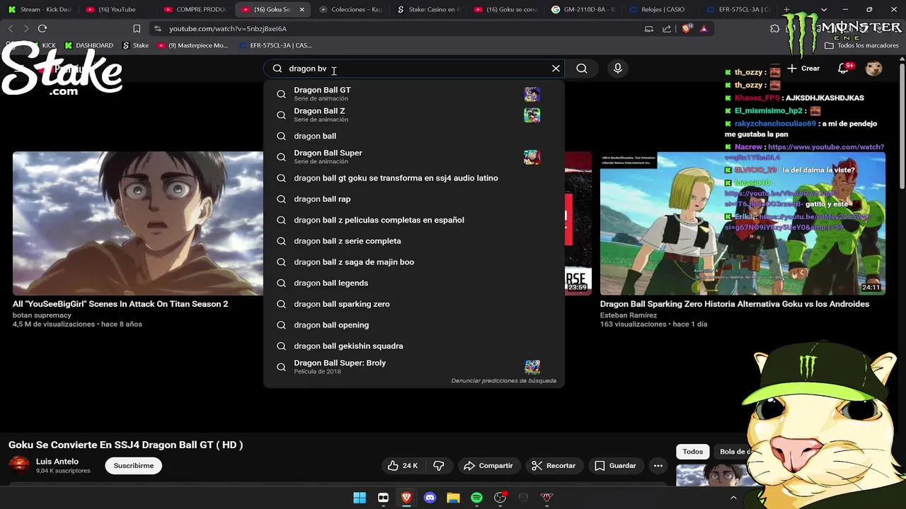Click the search magnifier button
The width and height of the screenshot is (906, 509).
pos(582,69)
